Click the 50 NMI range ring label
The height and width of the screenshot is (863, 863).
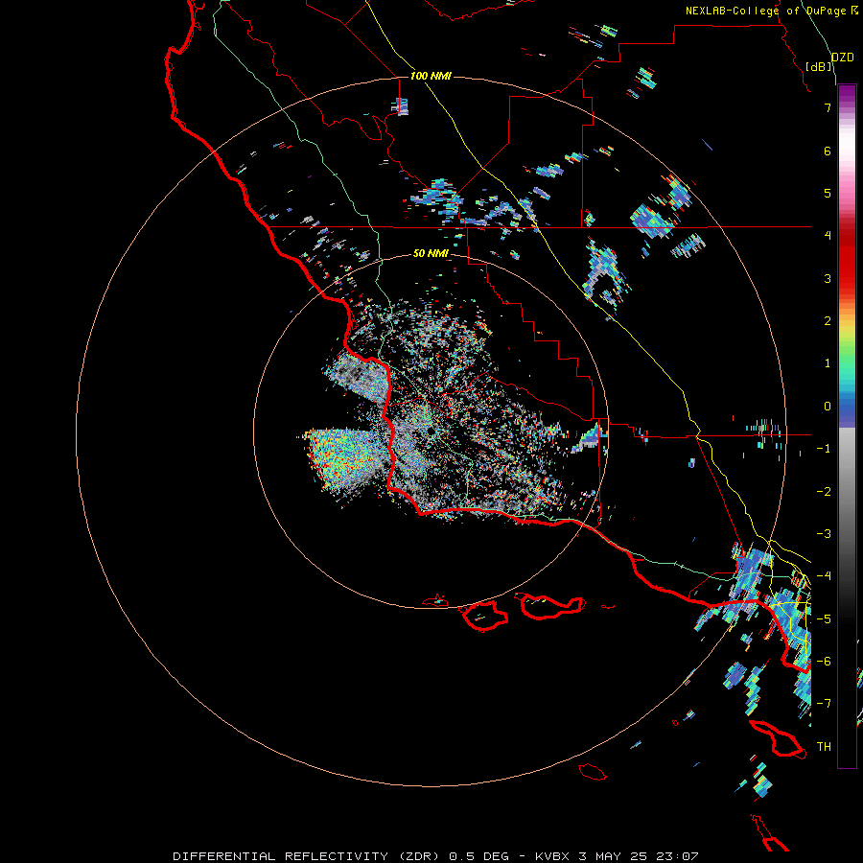[x=431, y=253]
